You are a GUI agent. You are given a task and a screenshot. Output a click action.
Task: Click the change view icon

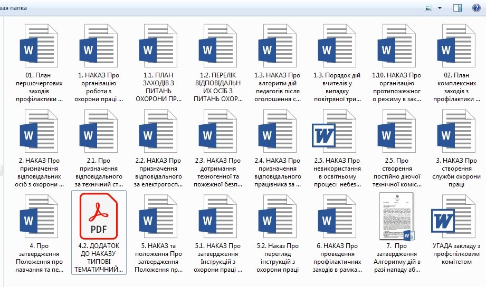[428, 8]
